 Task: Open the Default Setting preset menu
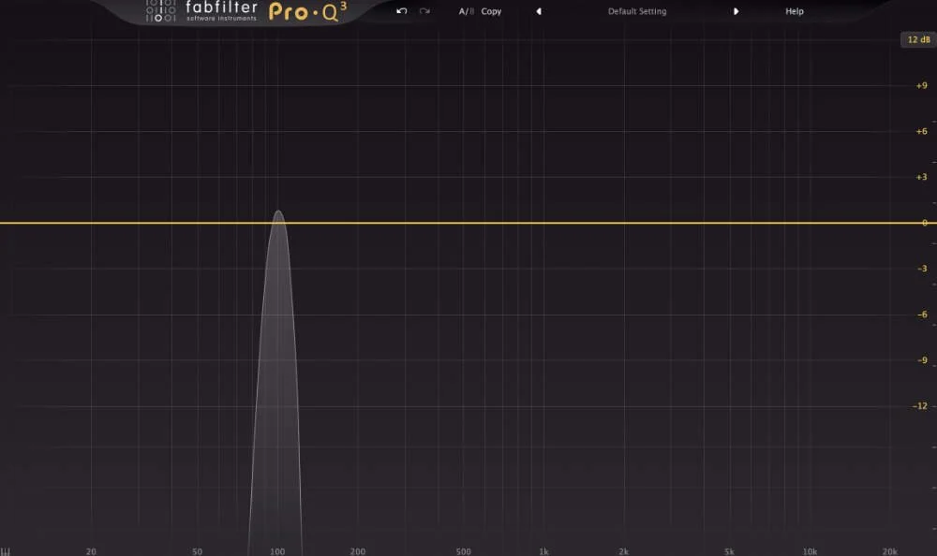637,10
